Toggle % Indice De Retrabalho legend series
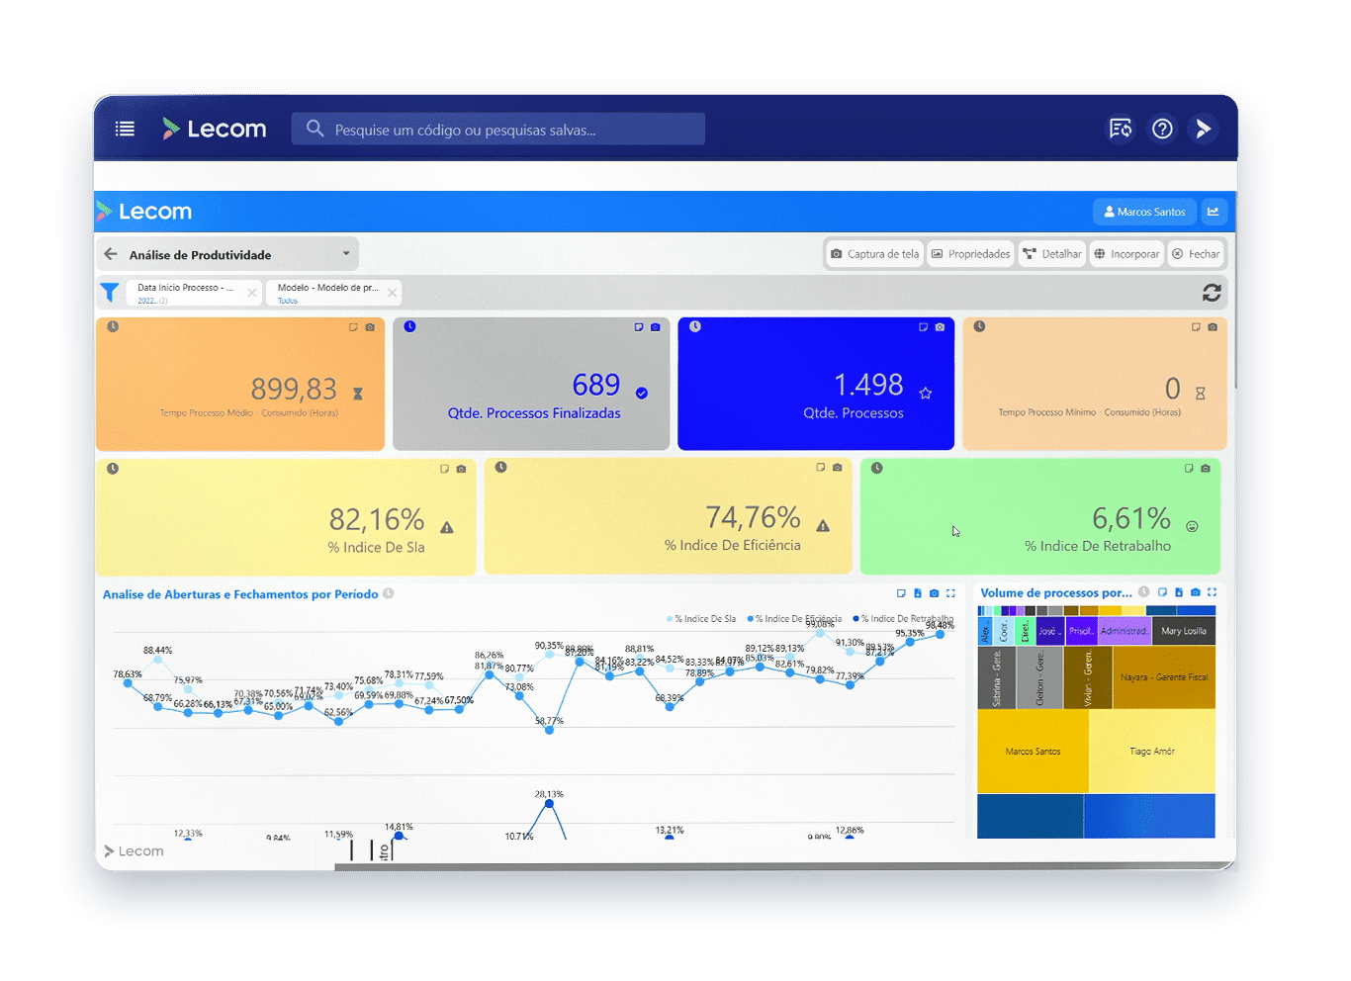Screen dimensions: 1351x981 905,619
